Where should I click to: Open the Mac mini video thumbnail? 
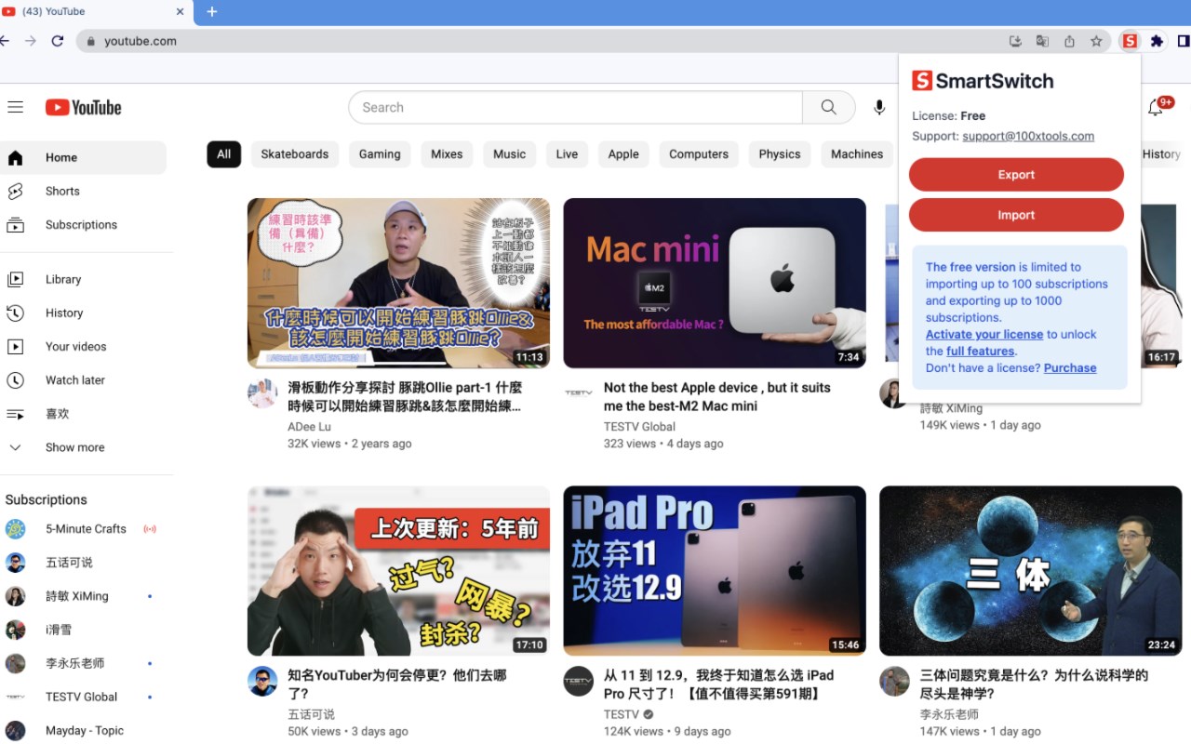click(715, 283)
